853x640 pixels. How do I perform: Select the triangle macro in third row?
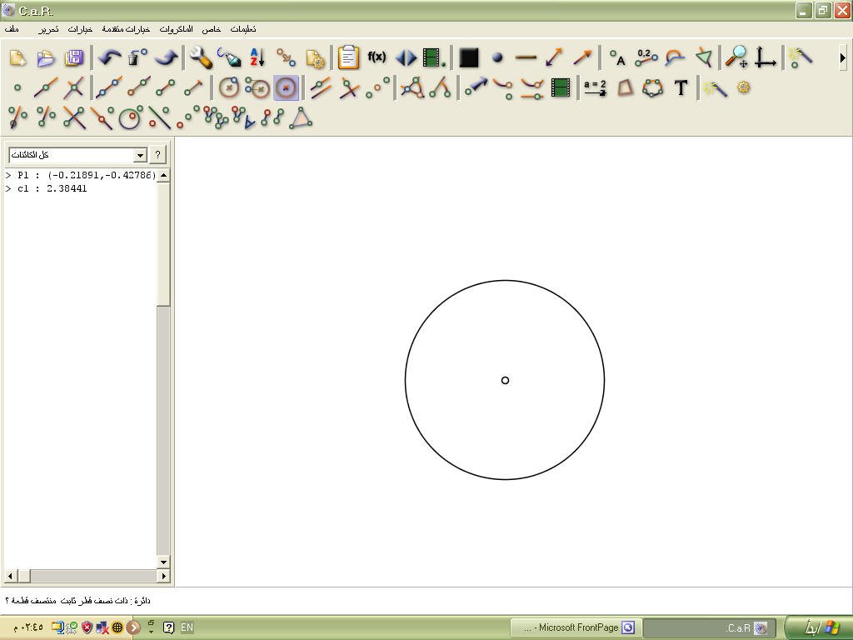tap(301, 117)
